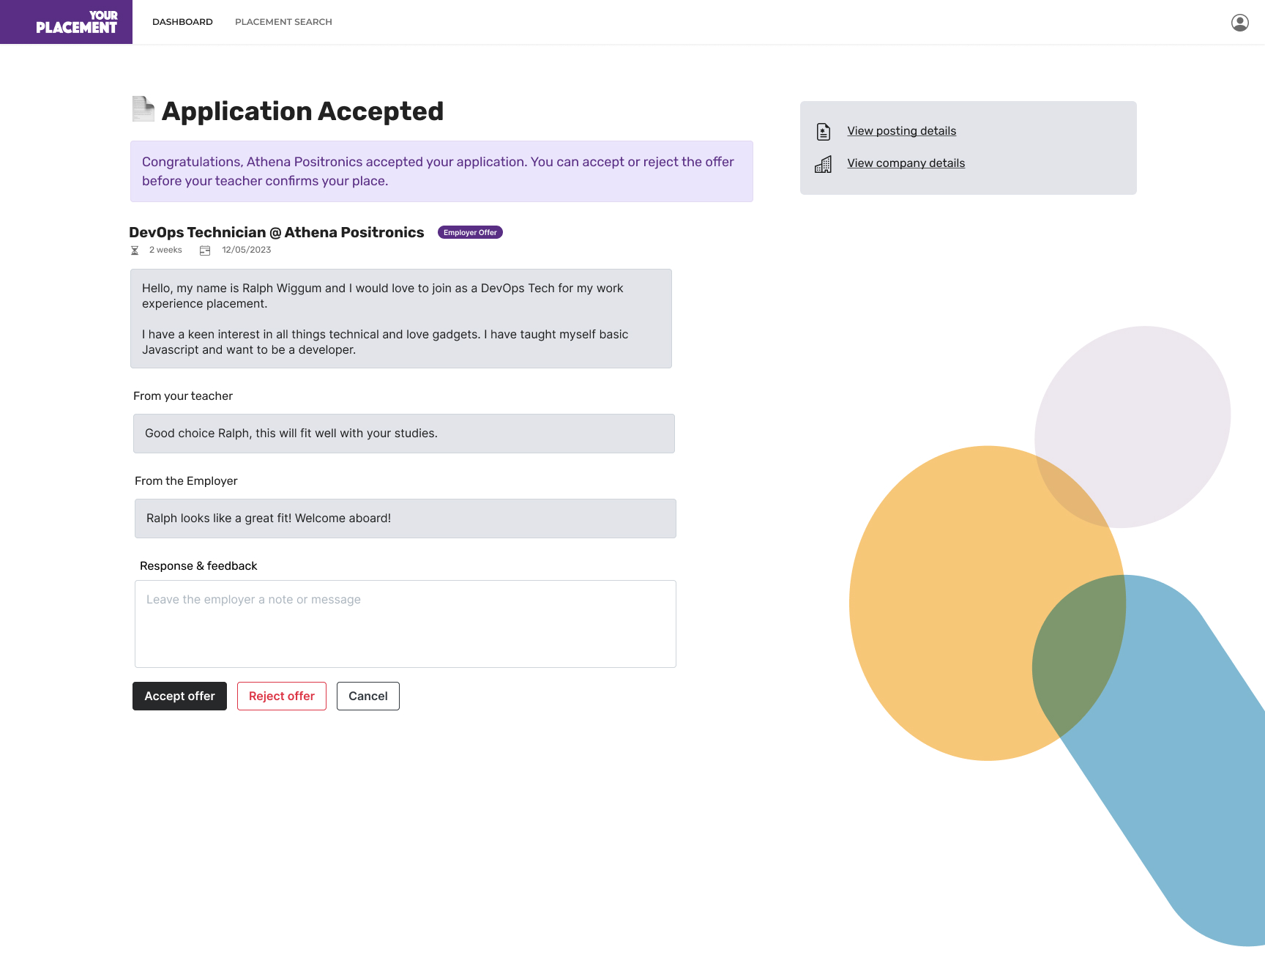The image size is (1265, 955).
Task: Click the Employer Offer badge
Action: point(470,232)
